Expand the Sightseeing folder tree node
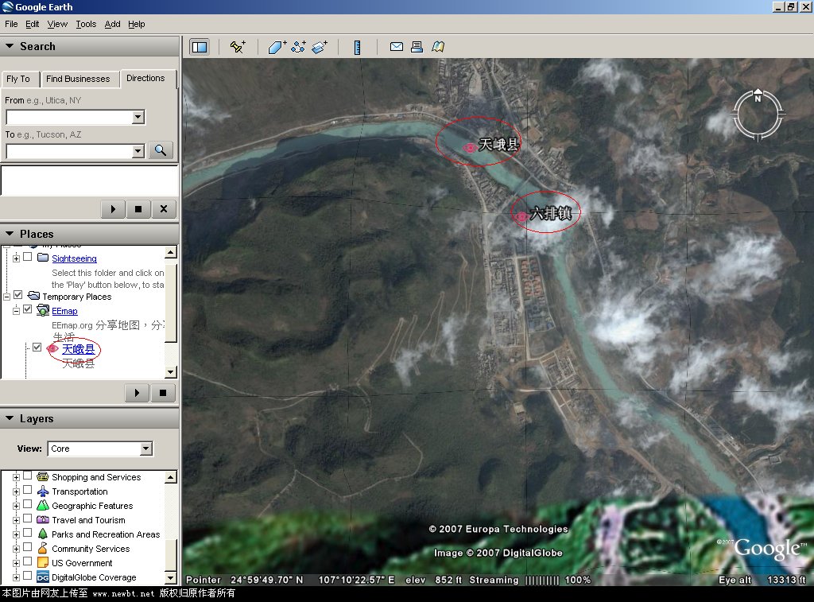 pos(16,258)
